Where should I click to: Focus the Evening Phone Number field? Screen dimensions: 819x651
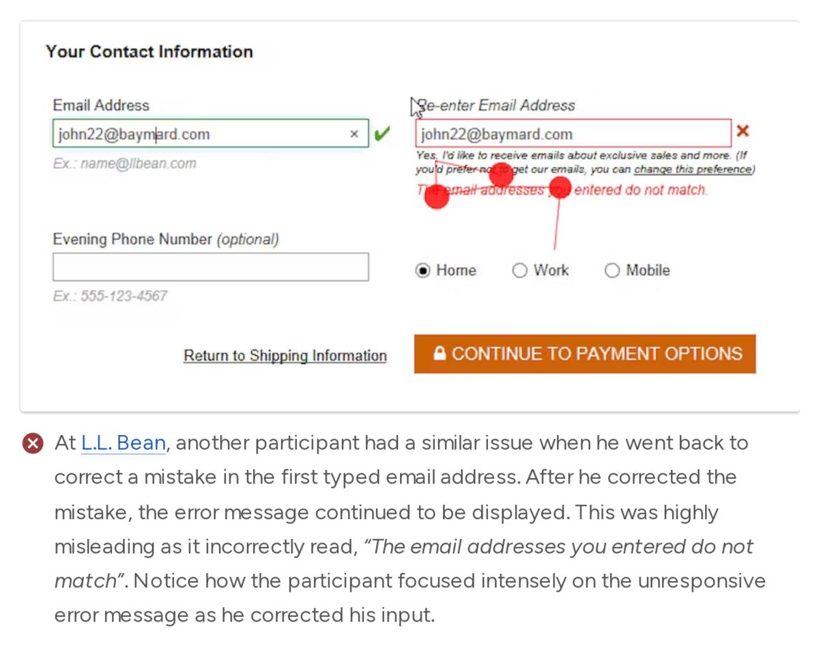point(210,267)
